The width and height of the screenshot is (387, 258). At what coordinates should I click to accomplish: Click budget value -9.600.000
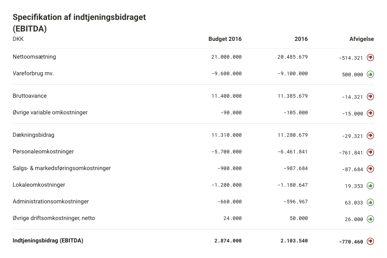pos(226,74)
